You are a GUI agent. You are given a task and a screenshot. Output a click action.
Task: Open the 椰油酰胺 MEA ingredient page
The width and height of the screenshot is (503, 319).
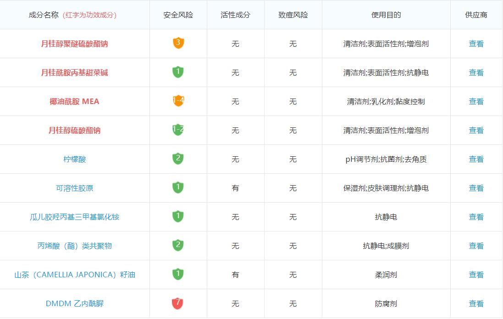point(74,102)
